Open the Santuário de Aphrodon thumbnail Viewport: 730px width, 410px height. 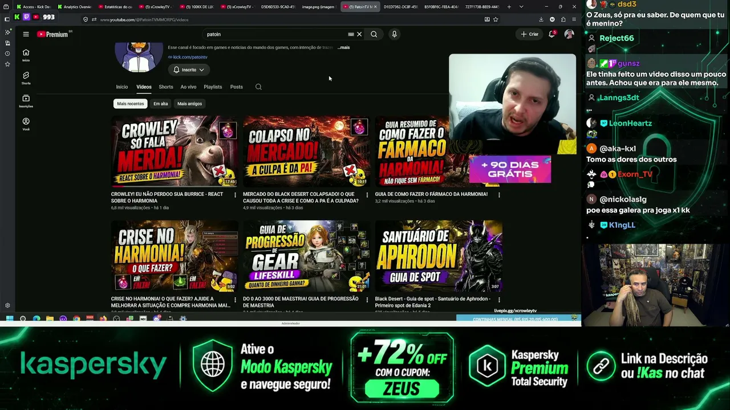(x=439, y=256)
